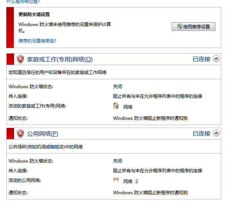Click the bench icon next to 网络 2
Image resolution: width=251 pixels, height=224 pixels.
click(116, 180)
